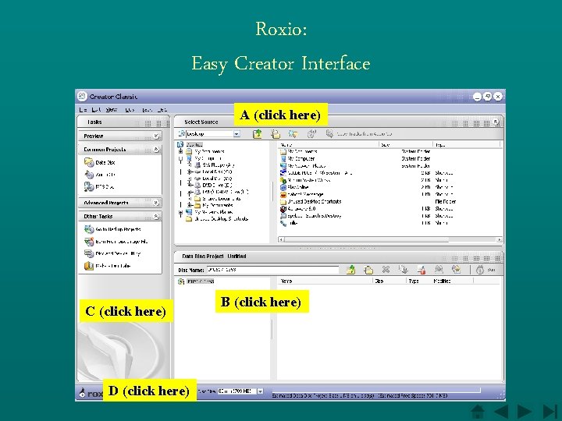The width and height of the screenshot is (562, 421).
Task: Click the down-arrow document icon in project toolbar
Action: 404,270
